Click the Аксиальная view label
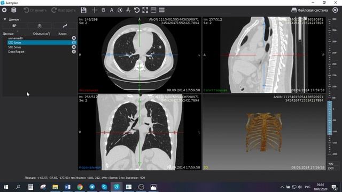The height and width of the screenshot is (192, 342). point(89,90)
